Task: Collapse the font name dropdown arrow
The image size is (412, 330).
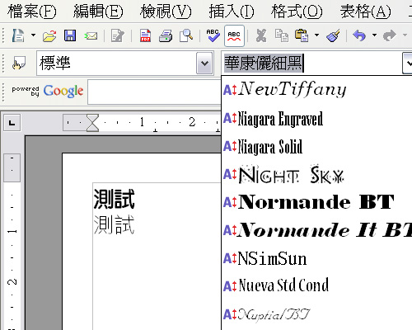Action: 408,63
